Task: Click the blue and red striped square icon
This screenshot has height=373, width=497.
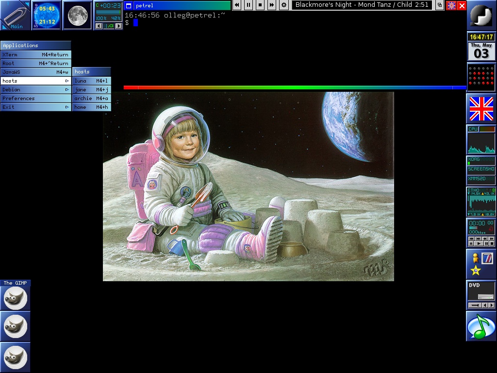Action: 487,258
